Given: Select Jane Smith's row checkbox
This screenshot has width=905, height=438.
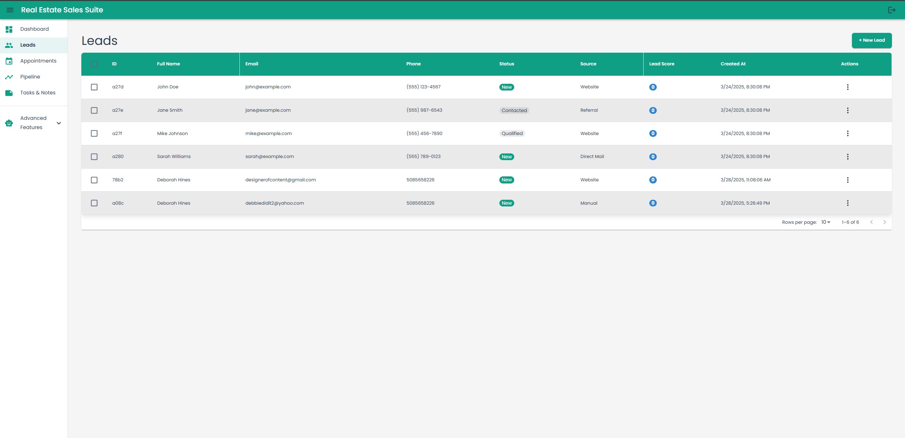Looking at the screenshot, I should (x=94, y=110).
